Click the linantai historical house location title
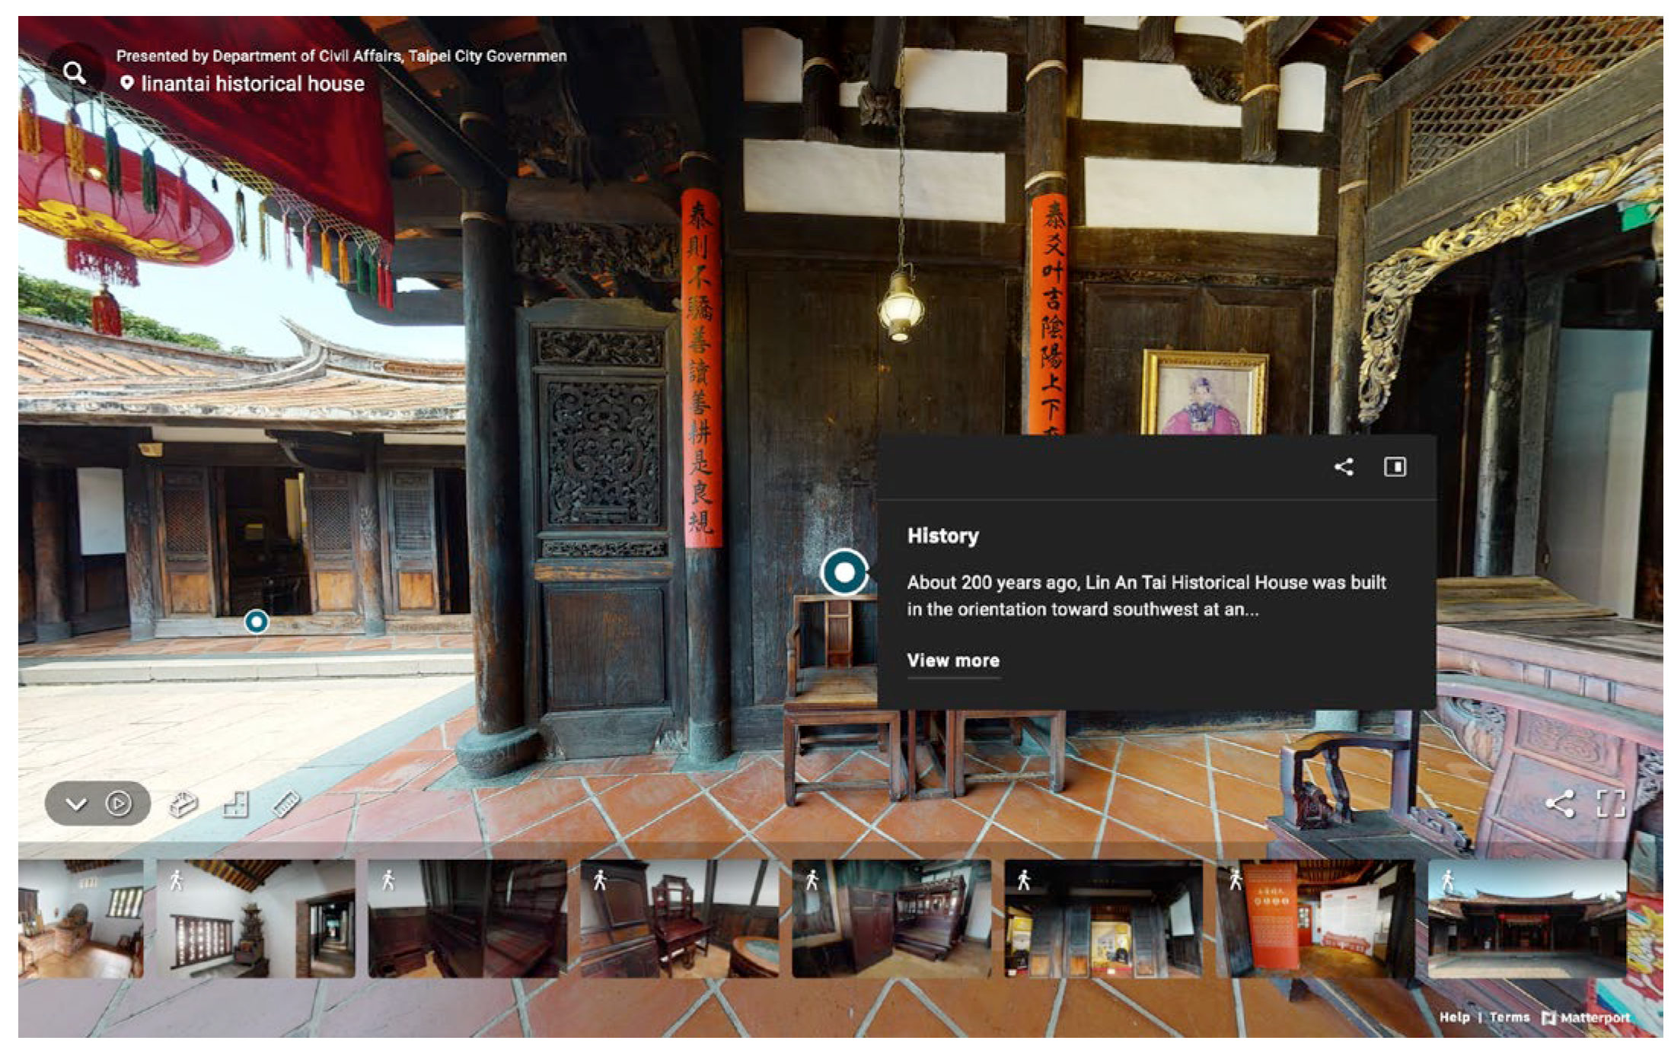The height and width of the screenshot is (1050, 1671). [x=252, y=84]
